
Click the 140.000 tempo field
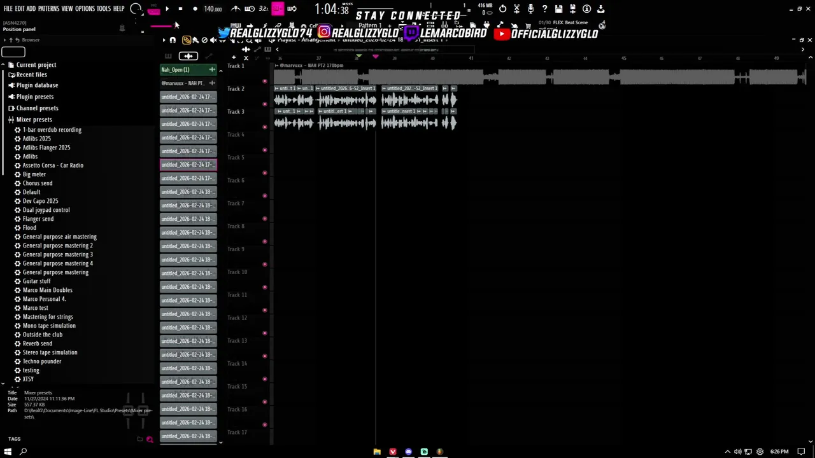[213, 9]
